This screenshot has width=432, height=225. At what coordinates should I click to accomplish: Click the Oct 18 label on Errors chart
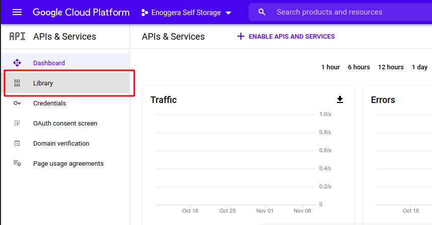tap(411, 211)
